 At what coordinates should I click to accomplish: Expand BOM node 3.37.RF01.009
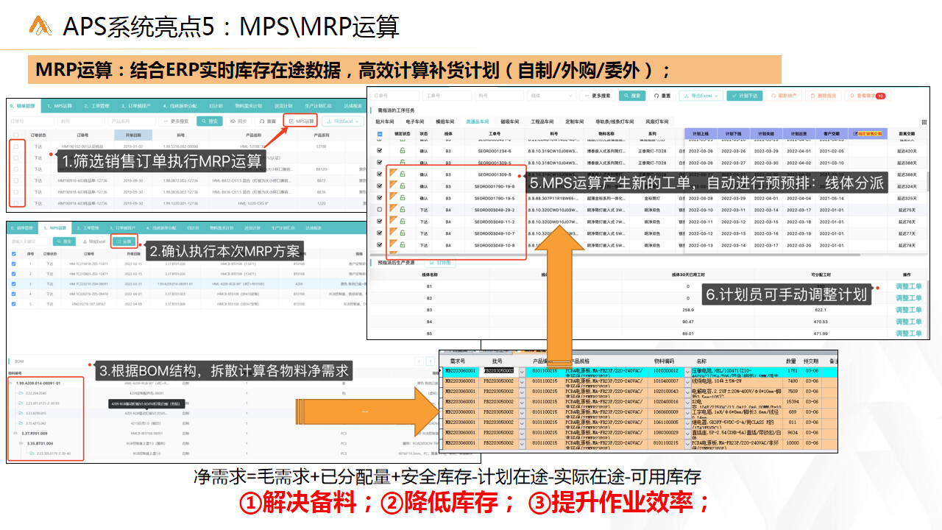click(15, 434)
